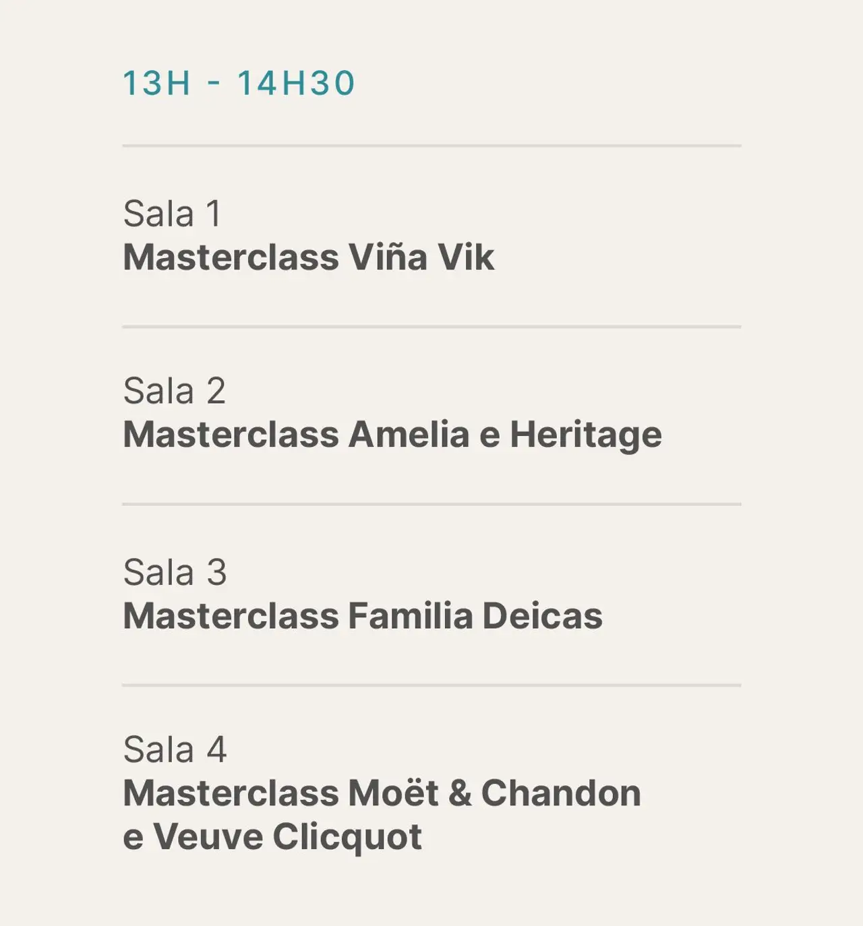Image resolution: width=863 pixels, height=926 pixels.
Task: Click the divider between Sala 2 and Sala 3
Action: 431,504
